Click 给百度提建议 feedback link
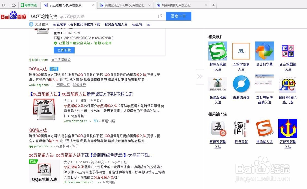Image resolution: width=307 pixels, height=189 pixels. (61, 60)
